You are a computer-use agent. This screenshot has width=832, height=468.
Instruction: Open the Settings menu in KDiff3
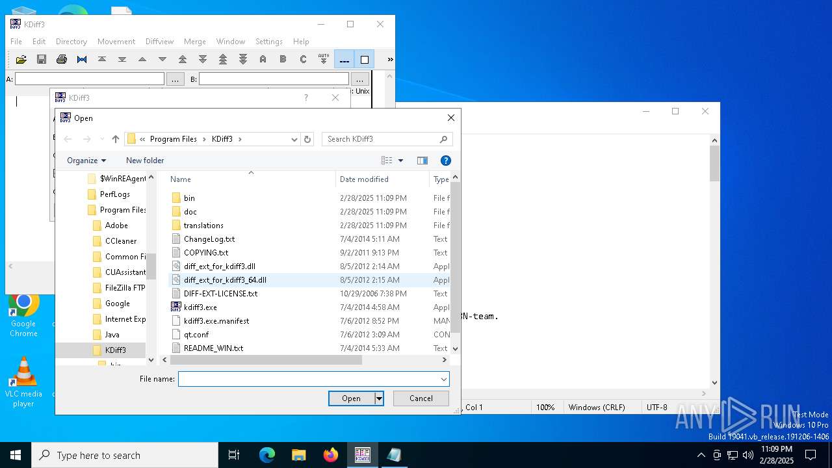[269, 41]
